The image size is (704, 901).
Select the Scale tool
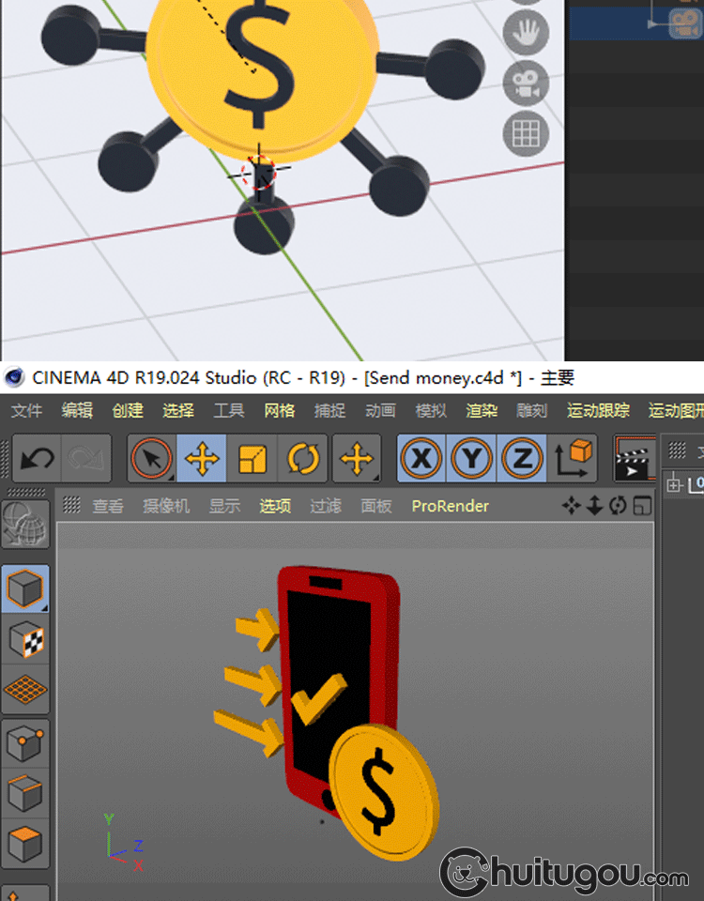253,459
